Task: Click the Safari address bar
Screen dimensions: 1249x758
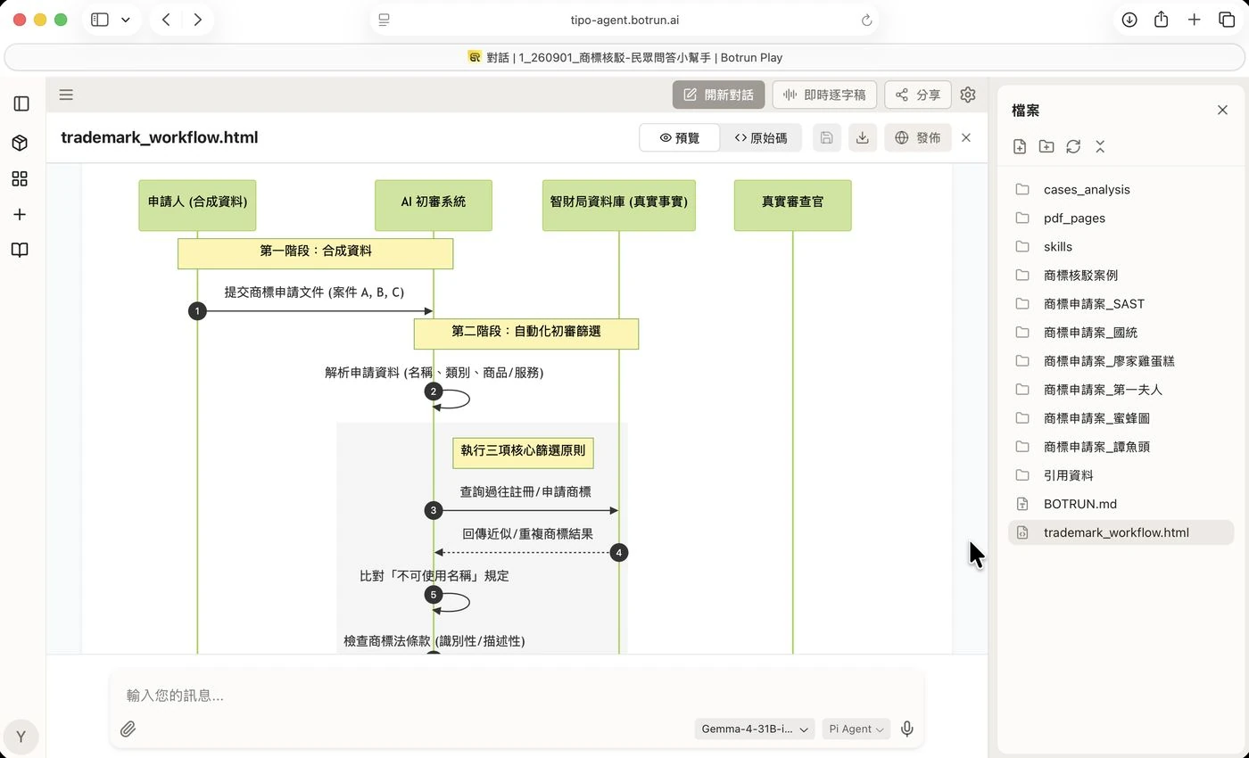Action: coord(624,20)
